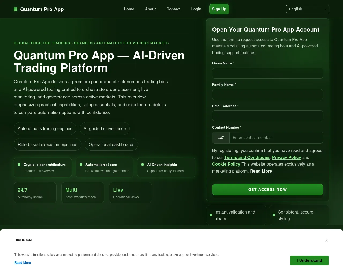Open the Cookie Policy link
Viewport: 343px width, 274px height.
(226, 164)
